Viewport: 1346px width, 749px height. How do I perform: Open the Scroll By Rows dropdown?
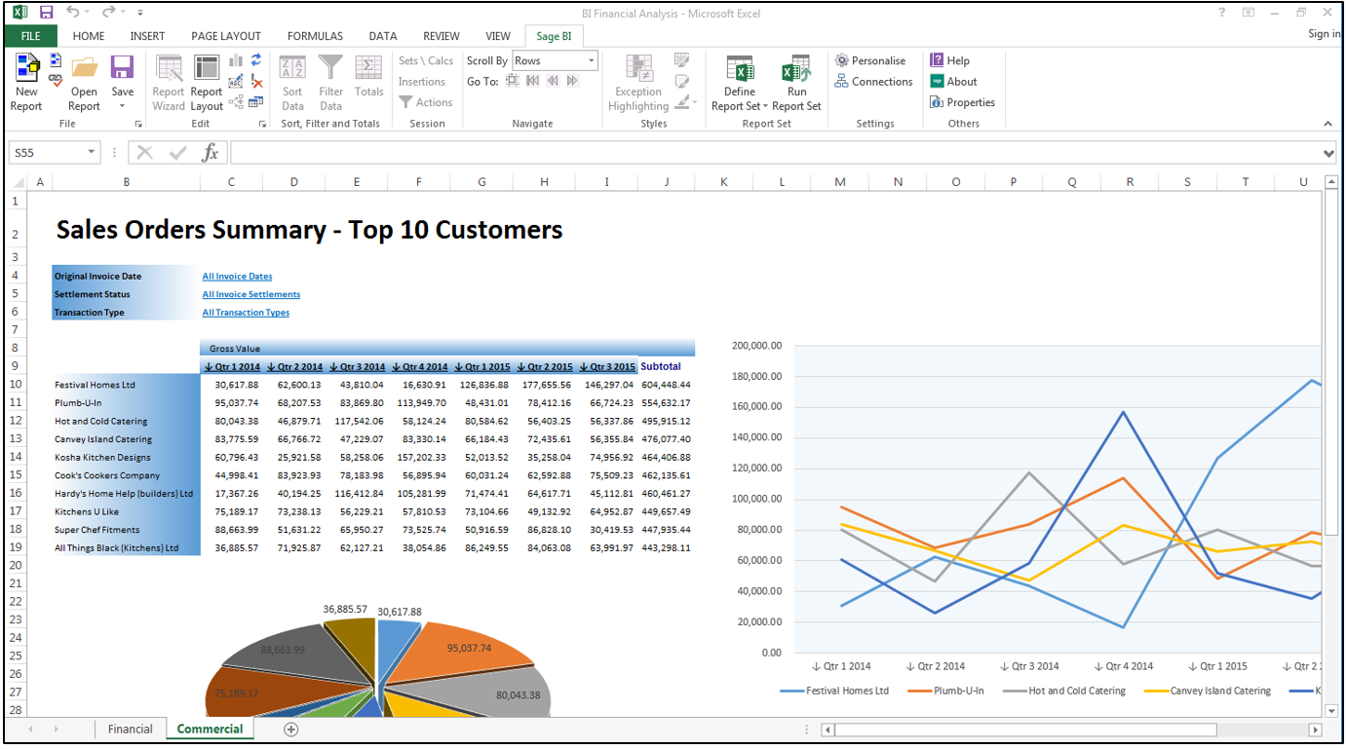591,60
